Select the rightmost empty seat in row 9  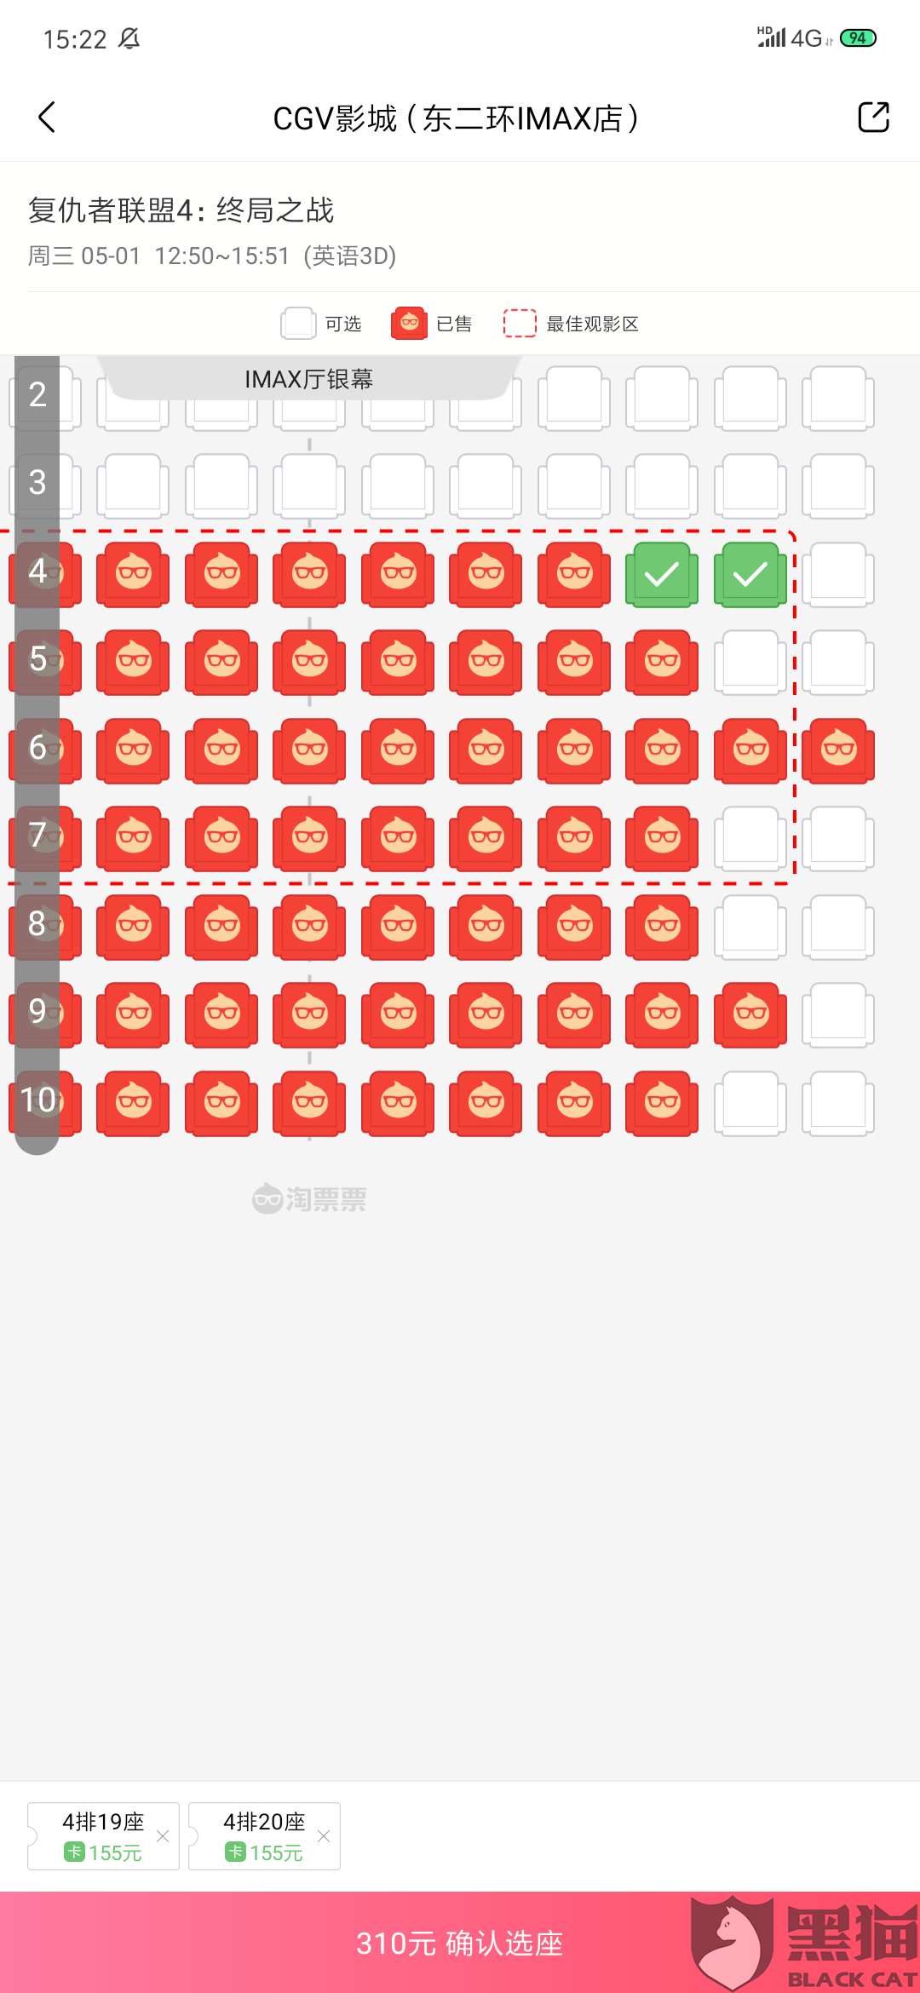[838, 1014]
